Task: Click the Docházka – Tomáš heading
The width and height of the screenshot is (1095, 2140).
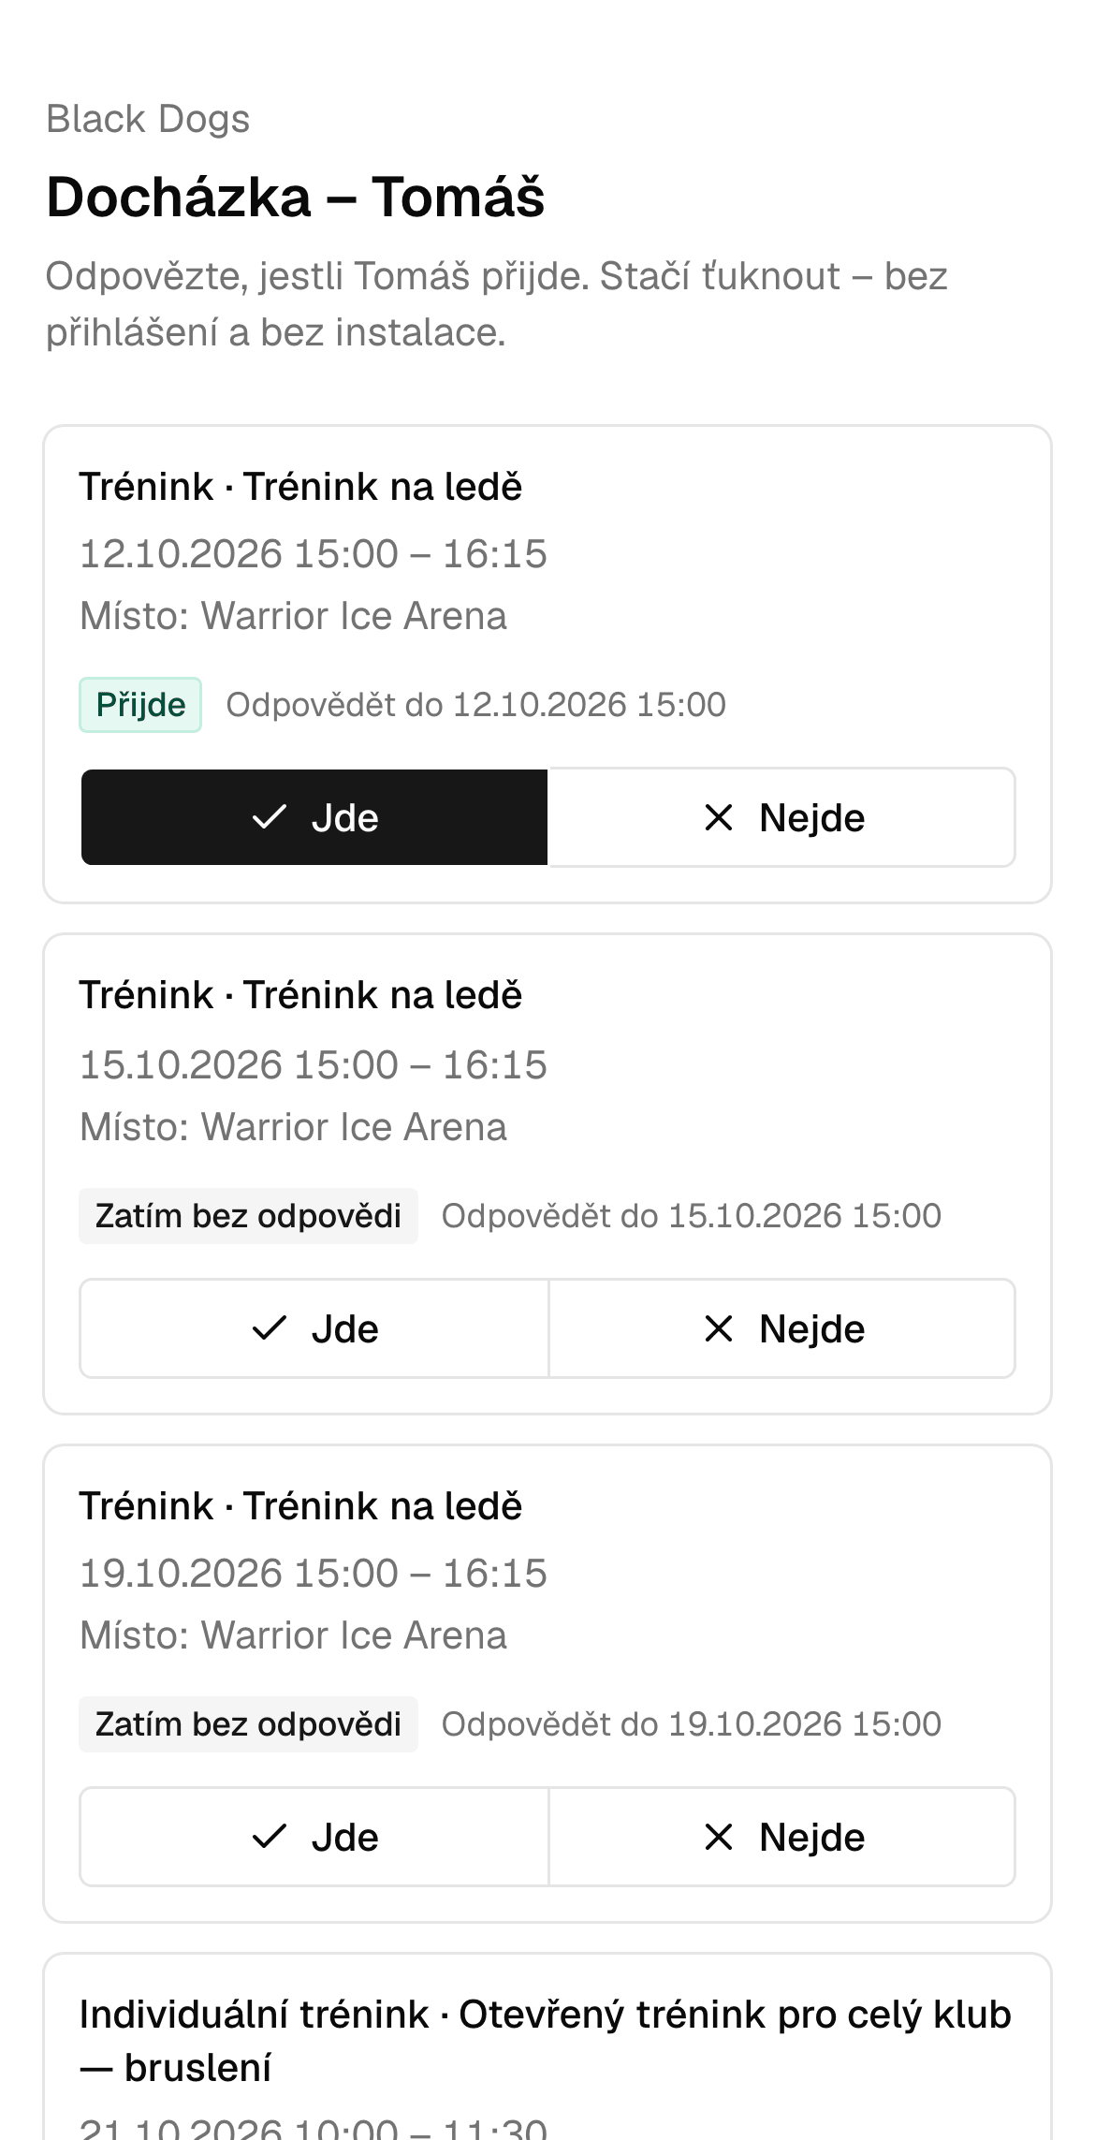Action: (296, 198)
